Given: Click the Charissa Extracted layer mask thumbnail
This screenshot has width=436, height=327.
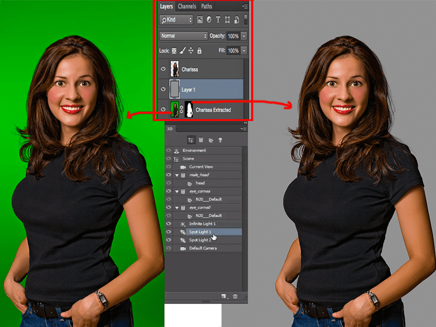Looking at the screenshot, I should (189, 110).
